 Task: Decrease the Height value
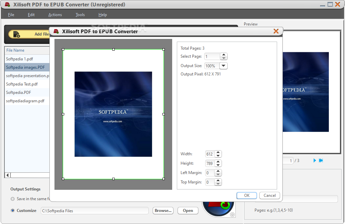(x=218, y=165)
